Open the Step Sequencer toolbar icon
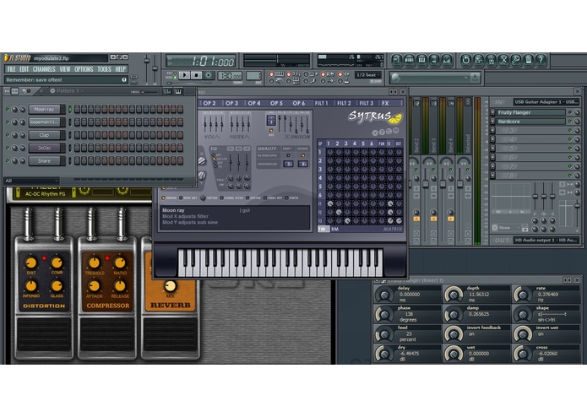The image size is (587, 417). pos(410,60)
